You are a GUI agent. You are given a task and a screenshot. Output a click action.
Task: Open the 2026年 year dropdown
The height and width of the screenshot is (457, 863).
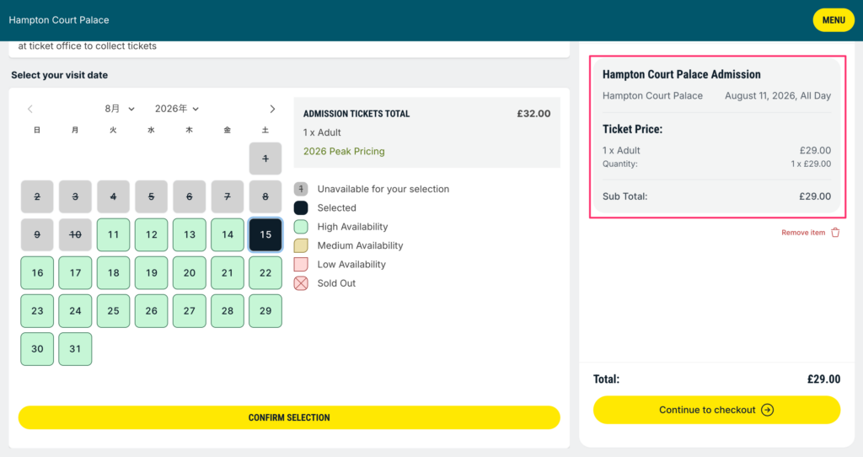pyautogui.click(x=177, y=109)
